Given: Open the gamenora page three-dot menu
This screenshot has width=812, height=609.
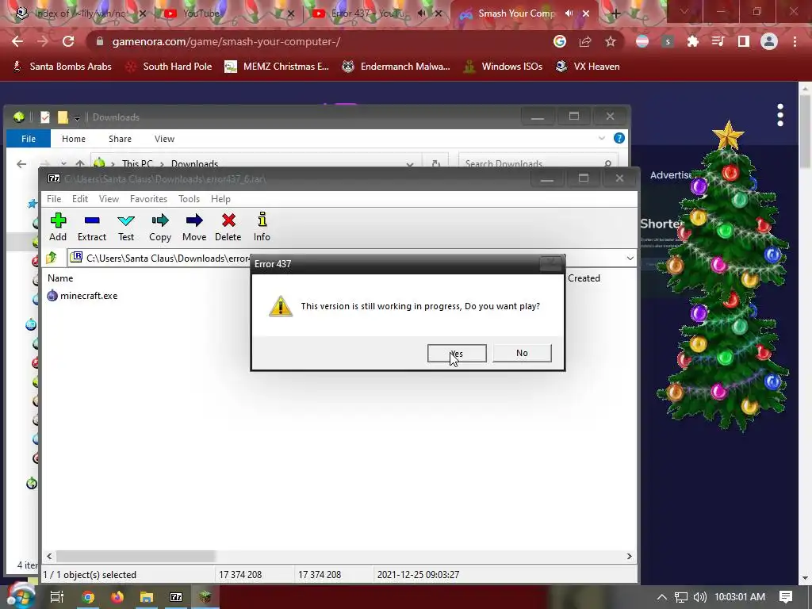Looking at the screenshot, I should pos(780,115).
